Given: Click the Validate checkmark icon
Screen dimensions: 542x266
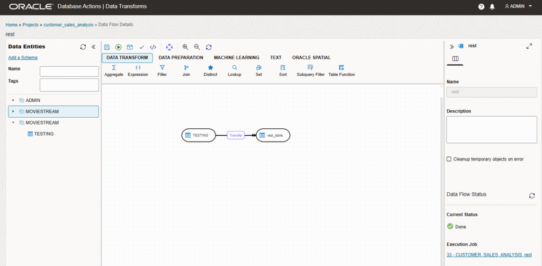Looking at the screenshot, I should click(141, 47).
